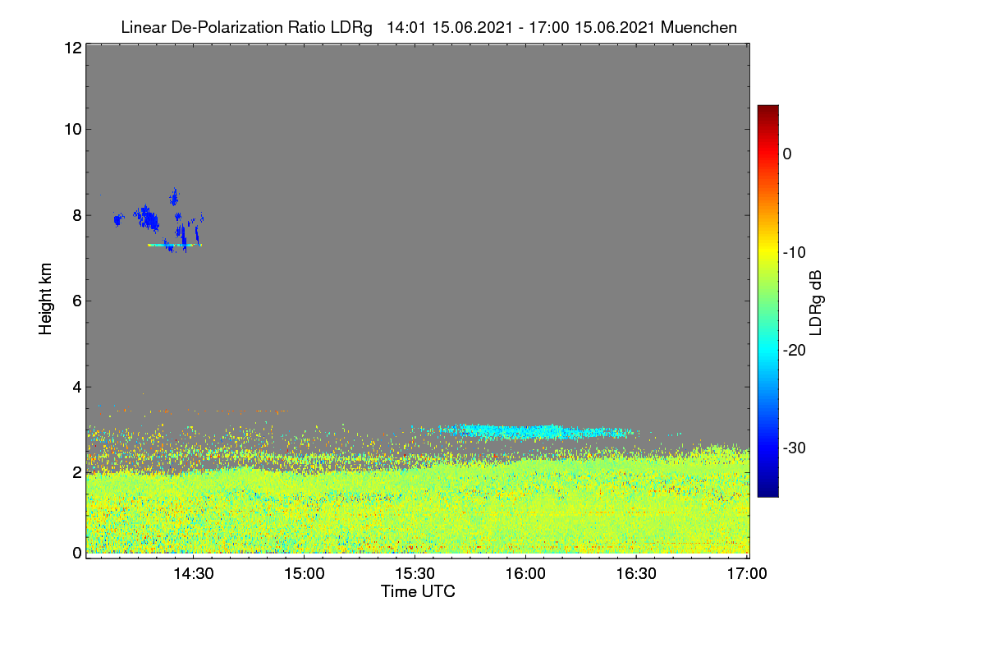Click the 0 tick on the colorbar

tap(787, 154)
